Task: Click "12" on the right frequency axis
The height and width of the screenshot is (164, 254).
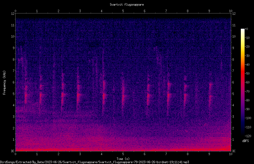Action: tap(234, 14)
